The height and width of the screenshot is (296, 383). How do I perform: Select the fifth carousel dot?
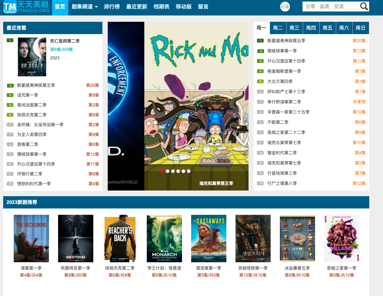coord(183,171)
